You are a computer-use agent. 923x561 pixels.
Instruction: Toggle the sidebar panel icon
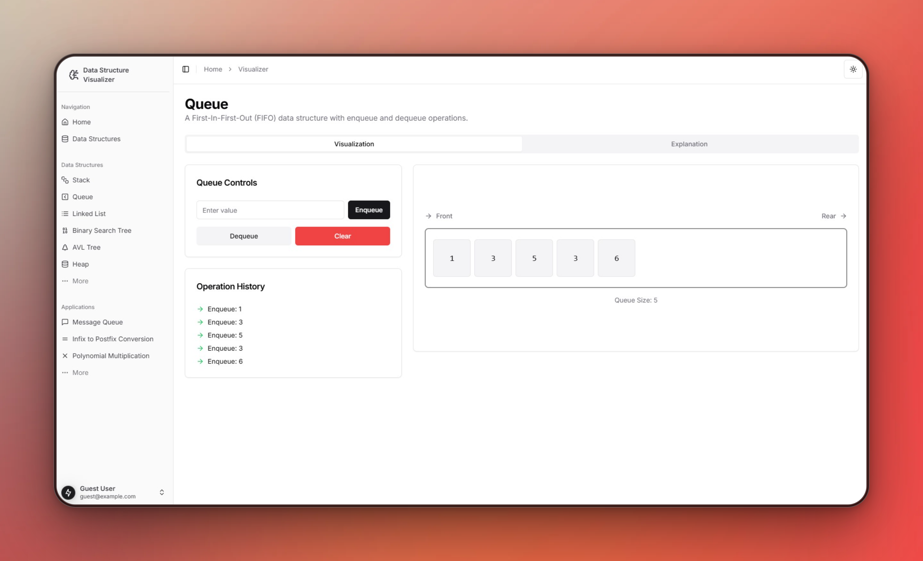(x=185, y=69)
